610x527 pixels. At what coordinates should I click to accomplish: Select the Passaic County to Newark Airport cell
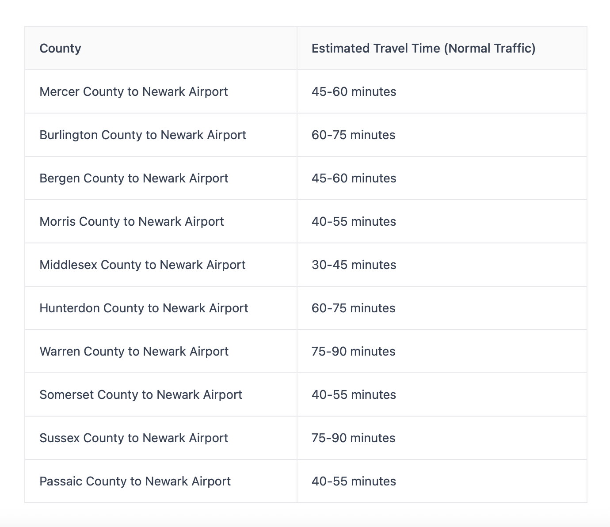135,481
